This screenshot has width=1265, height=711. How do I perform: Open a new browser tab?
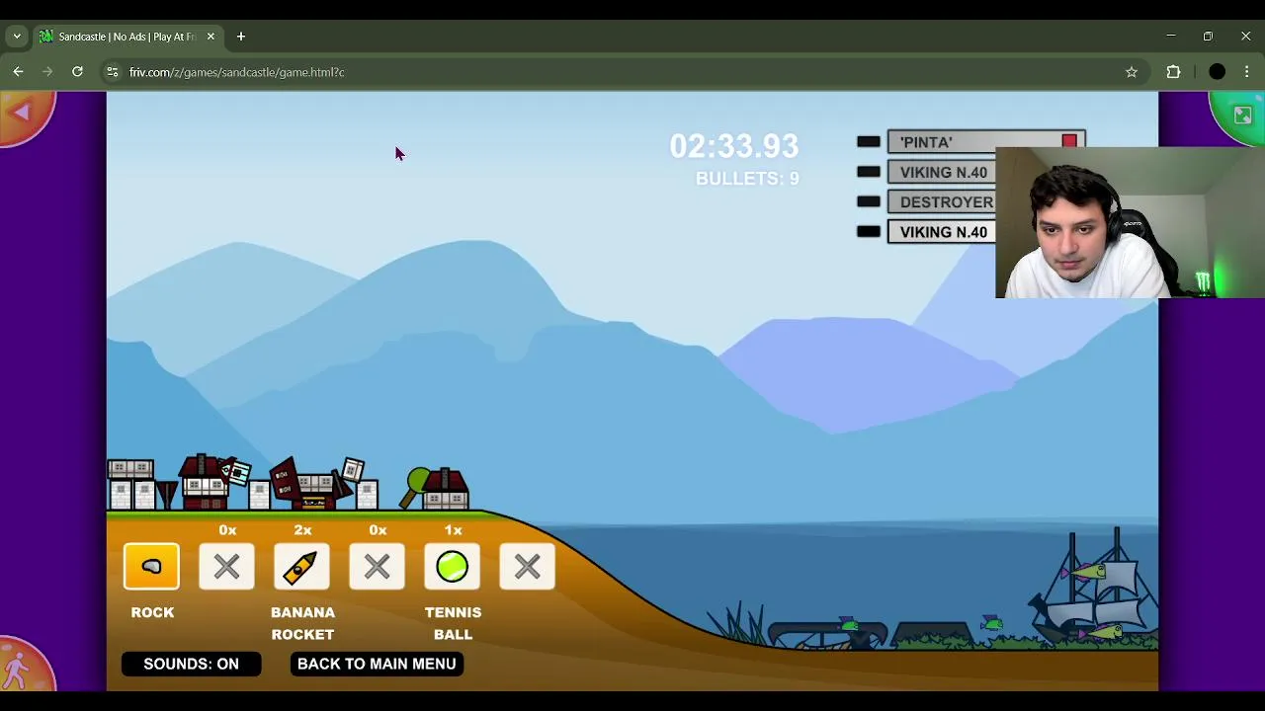pyautogui.click(x=240, y=37)
